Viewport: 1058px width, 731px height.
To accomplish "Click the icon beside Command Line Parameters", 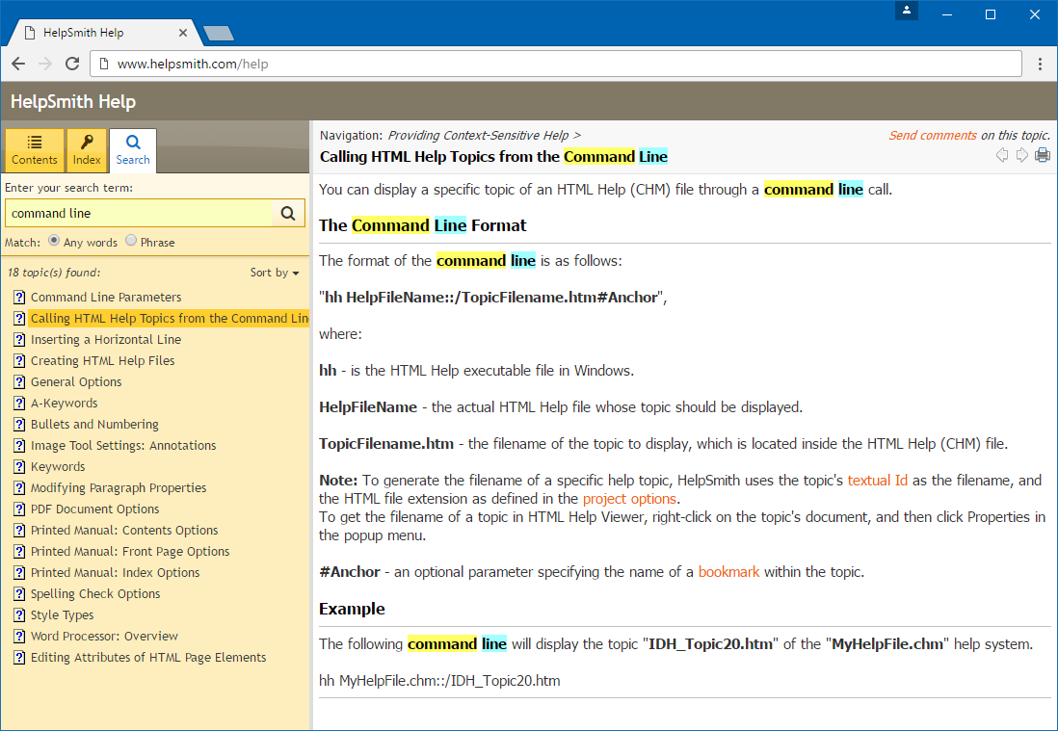I will coord(19,297).
